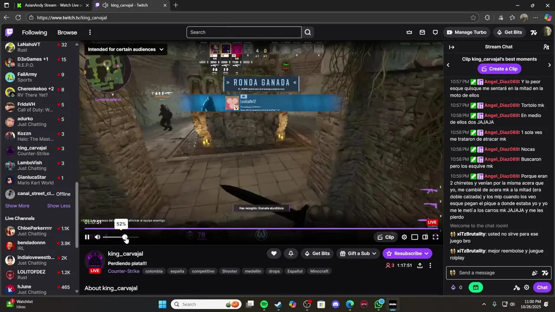Click the Clip button on the player
The image size is (555, 312).
[x=385, y=237]
